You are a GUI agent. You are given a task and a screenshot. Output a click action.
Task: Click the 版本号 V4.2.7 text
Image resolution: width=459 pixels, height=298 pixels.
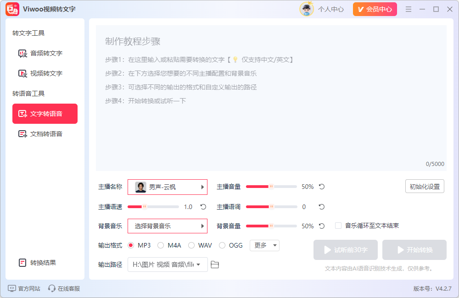[x=432, y=289]
